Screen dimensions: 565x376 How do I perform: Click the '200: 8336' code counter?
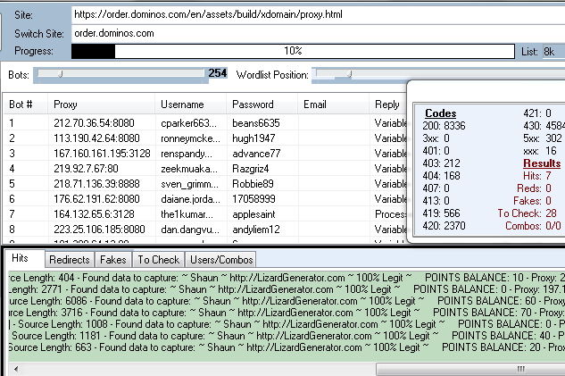(444, 126)
